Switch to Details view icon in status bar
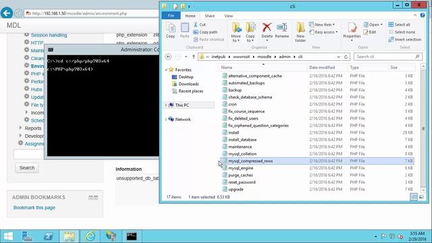 coord(414,196)
